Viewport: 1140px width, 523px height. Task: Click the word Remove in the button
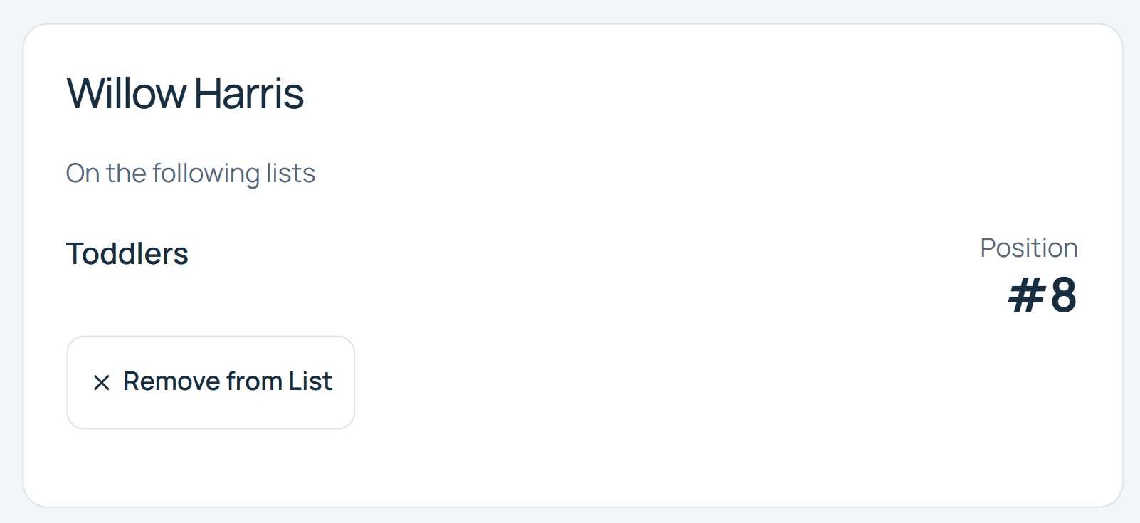[x=171, y=381]
